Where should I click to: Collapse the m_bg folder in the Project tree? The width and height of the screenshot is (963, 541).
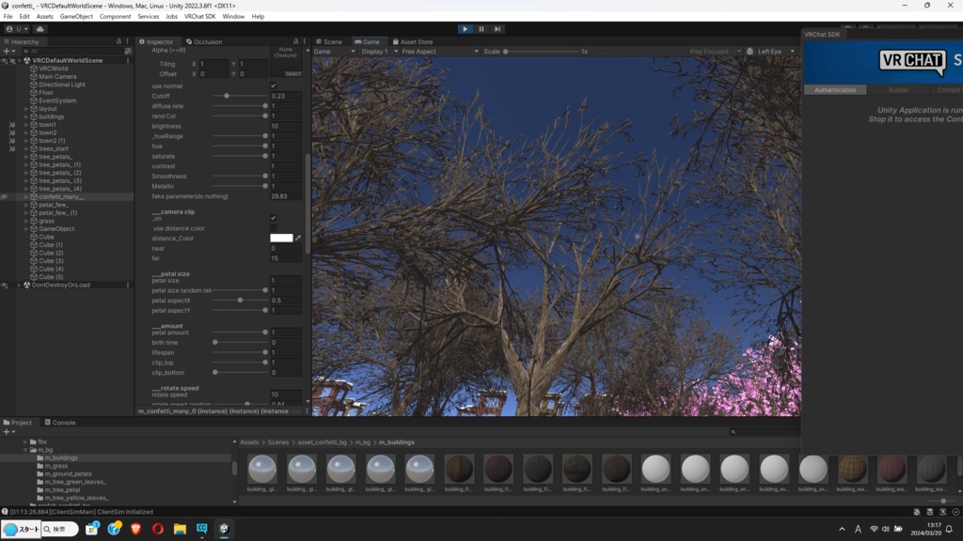[25, 450]
